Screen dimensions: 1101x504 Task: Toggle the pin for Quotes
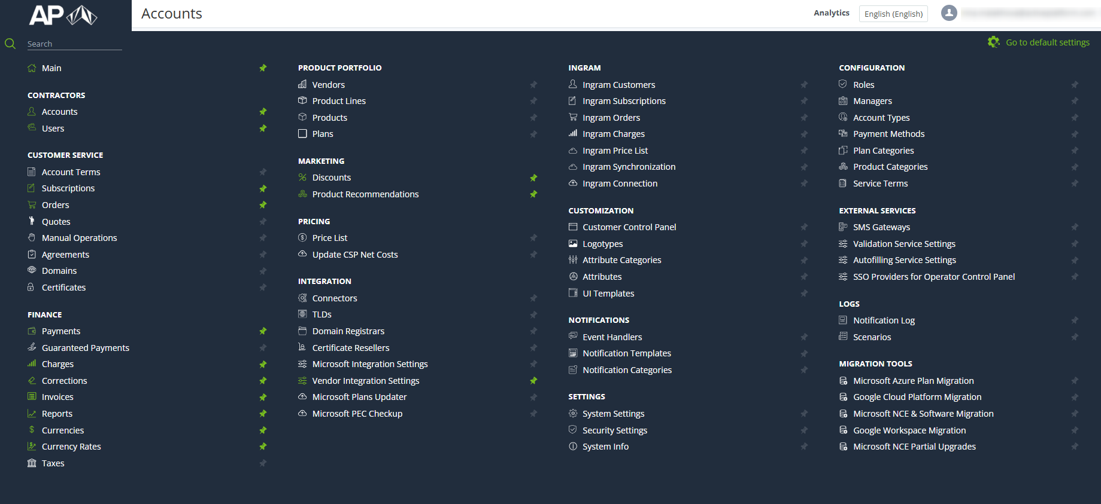(263, 221)
